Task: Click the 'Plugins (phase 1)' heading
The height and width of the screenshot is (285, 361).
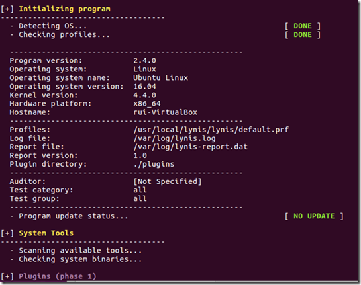Action: point(58,276)
